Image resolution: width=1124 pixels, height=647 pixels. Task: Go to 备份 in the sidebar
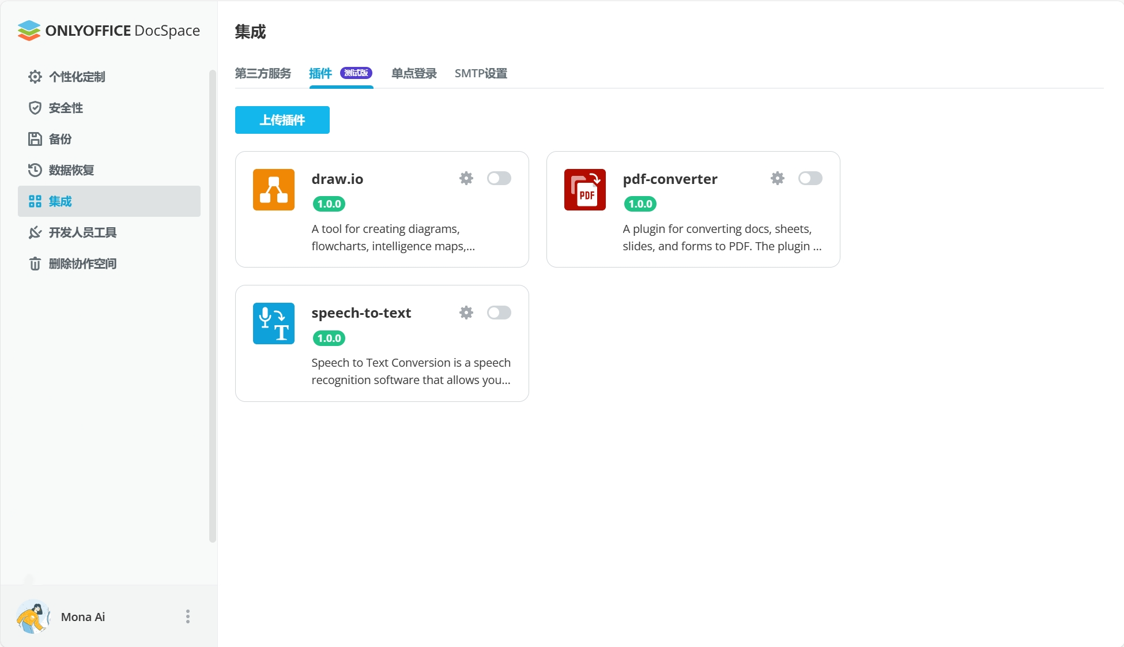[109, 139]
